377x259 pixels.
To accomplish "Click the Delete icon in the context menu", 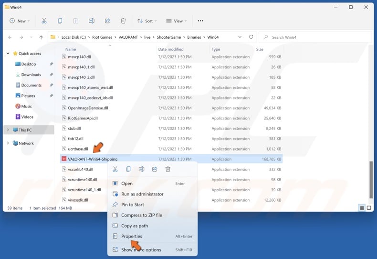I will [168, 169].
